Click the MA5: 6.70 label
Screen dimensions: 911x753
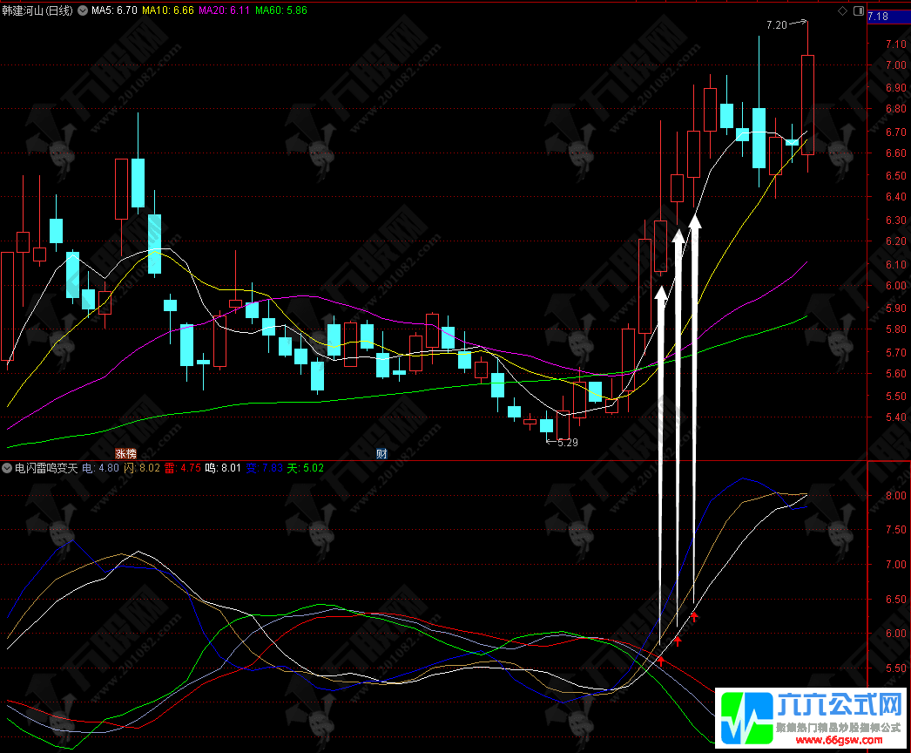[114, 10]
